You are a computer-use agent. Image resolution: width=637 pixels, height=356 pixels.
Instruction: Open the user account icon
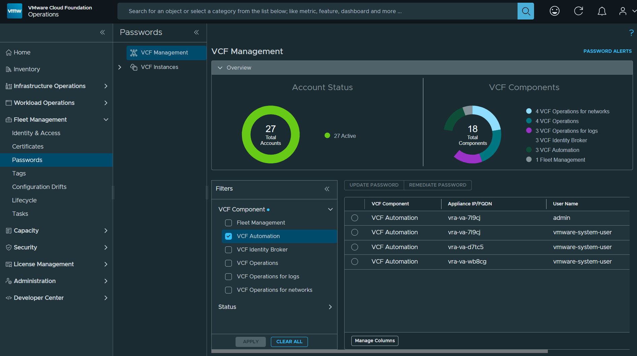(x=623, y=11)
